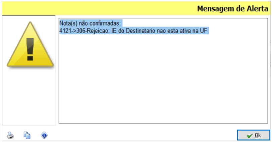Open details via blue diamond info icon
This screenshot has width=272, height=143.
(x=44, y=135)
